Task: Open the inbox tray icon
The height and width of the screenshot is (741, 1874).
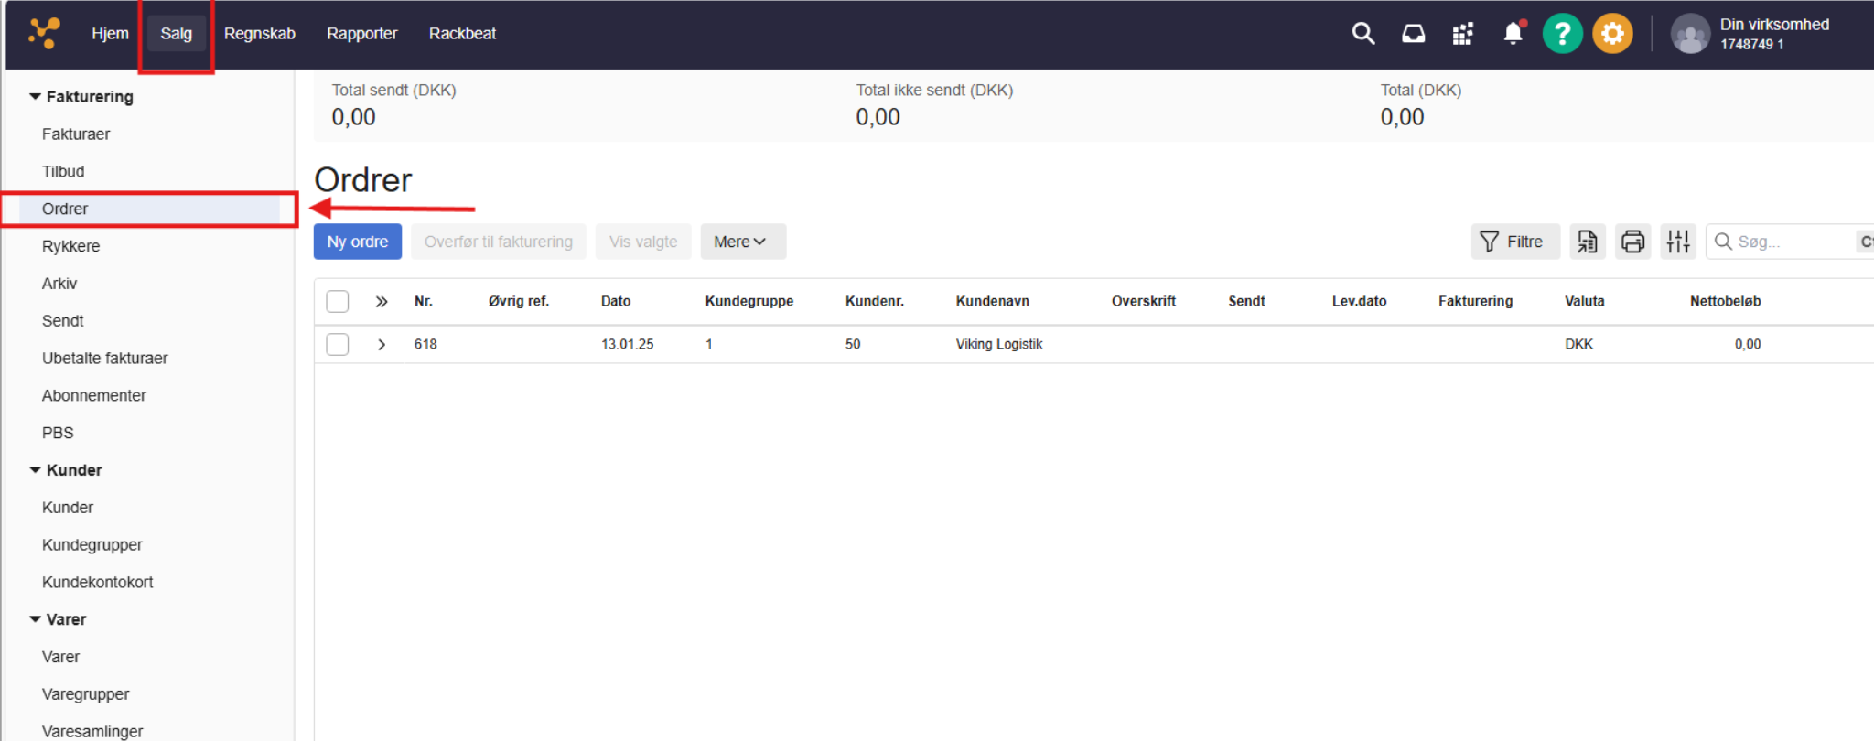Action: pos(1413,34)
